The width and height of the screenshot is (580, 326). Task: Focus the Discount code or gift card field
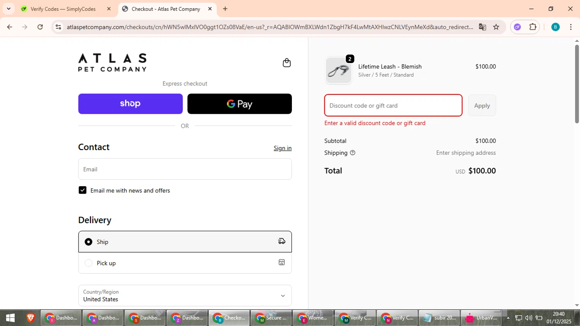393,105
